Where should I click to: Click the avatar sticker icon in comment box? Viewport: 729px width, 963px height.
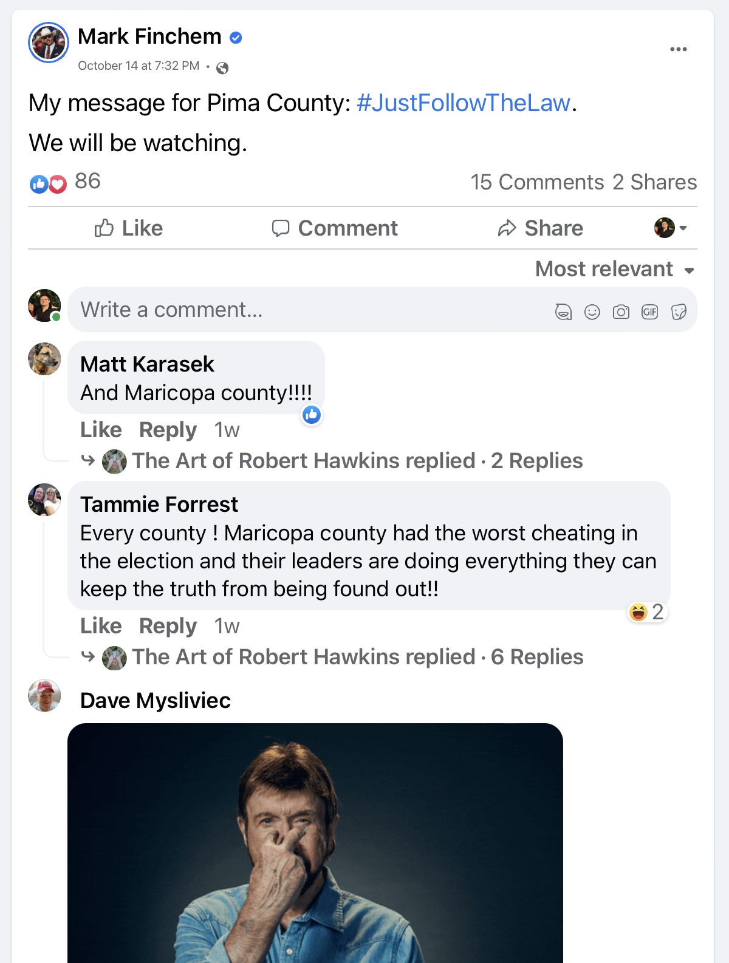click(x=563, y=312)
